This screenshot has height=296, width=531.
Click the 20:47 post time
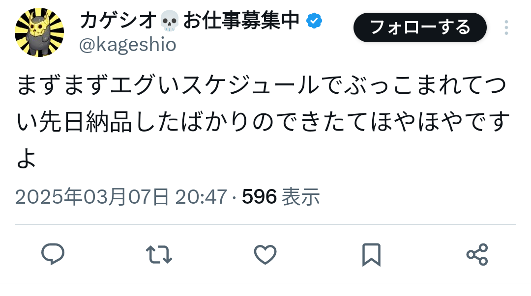201,197
